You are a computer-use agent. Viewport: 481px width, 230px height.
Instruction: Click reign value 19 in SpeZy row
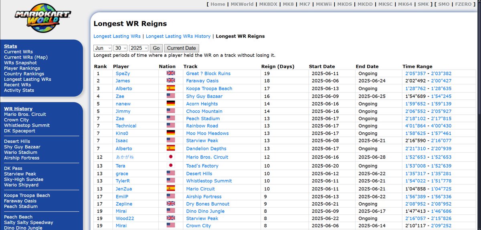(267, 74)
